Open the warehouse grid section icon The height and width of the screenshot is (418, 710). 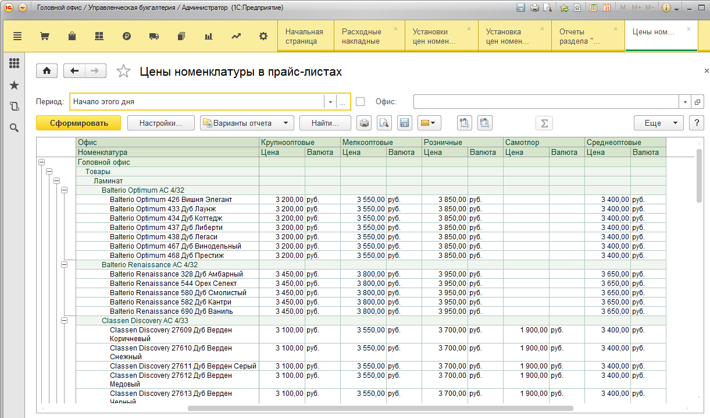coord(99,36)
